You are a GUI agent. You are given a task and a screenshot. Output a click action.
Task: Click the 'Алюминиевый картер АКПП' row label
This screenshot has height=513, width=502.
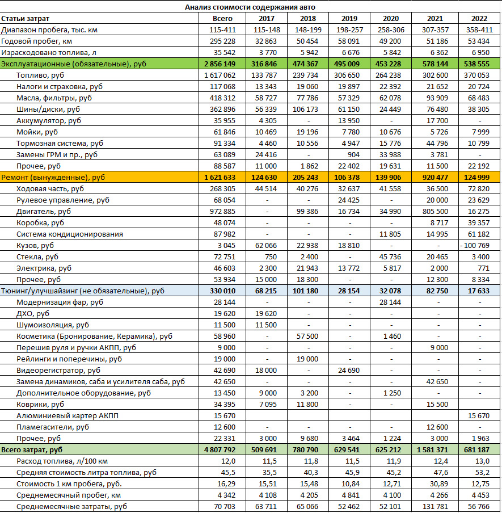pyautogui.click(x=68, y=415)
